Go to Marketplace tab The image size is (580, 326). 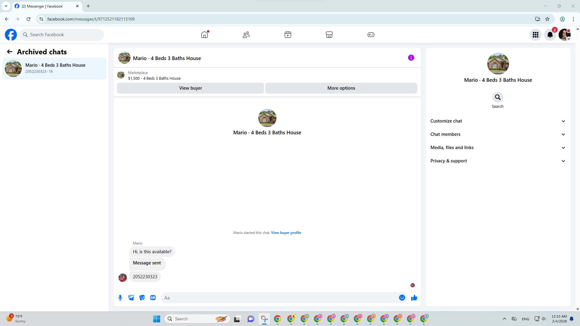329,35
